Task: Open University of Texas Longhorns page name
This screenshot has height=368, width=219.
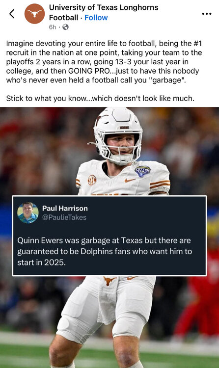Action: pyautogui.click(x=104, y=12)
